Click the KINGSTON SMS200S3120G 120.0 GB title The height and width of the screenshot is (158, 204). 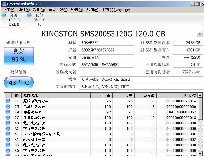pos(104,34)
